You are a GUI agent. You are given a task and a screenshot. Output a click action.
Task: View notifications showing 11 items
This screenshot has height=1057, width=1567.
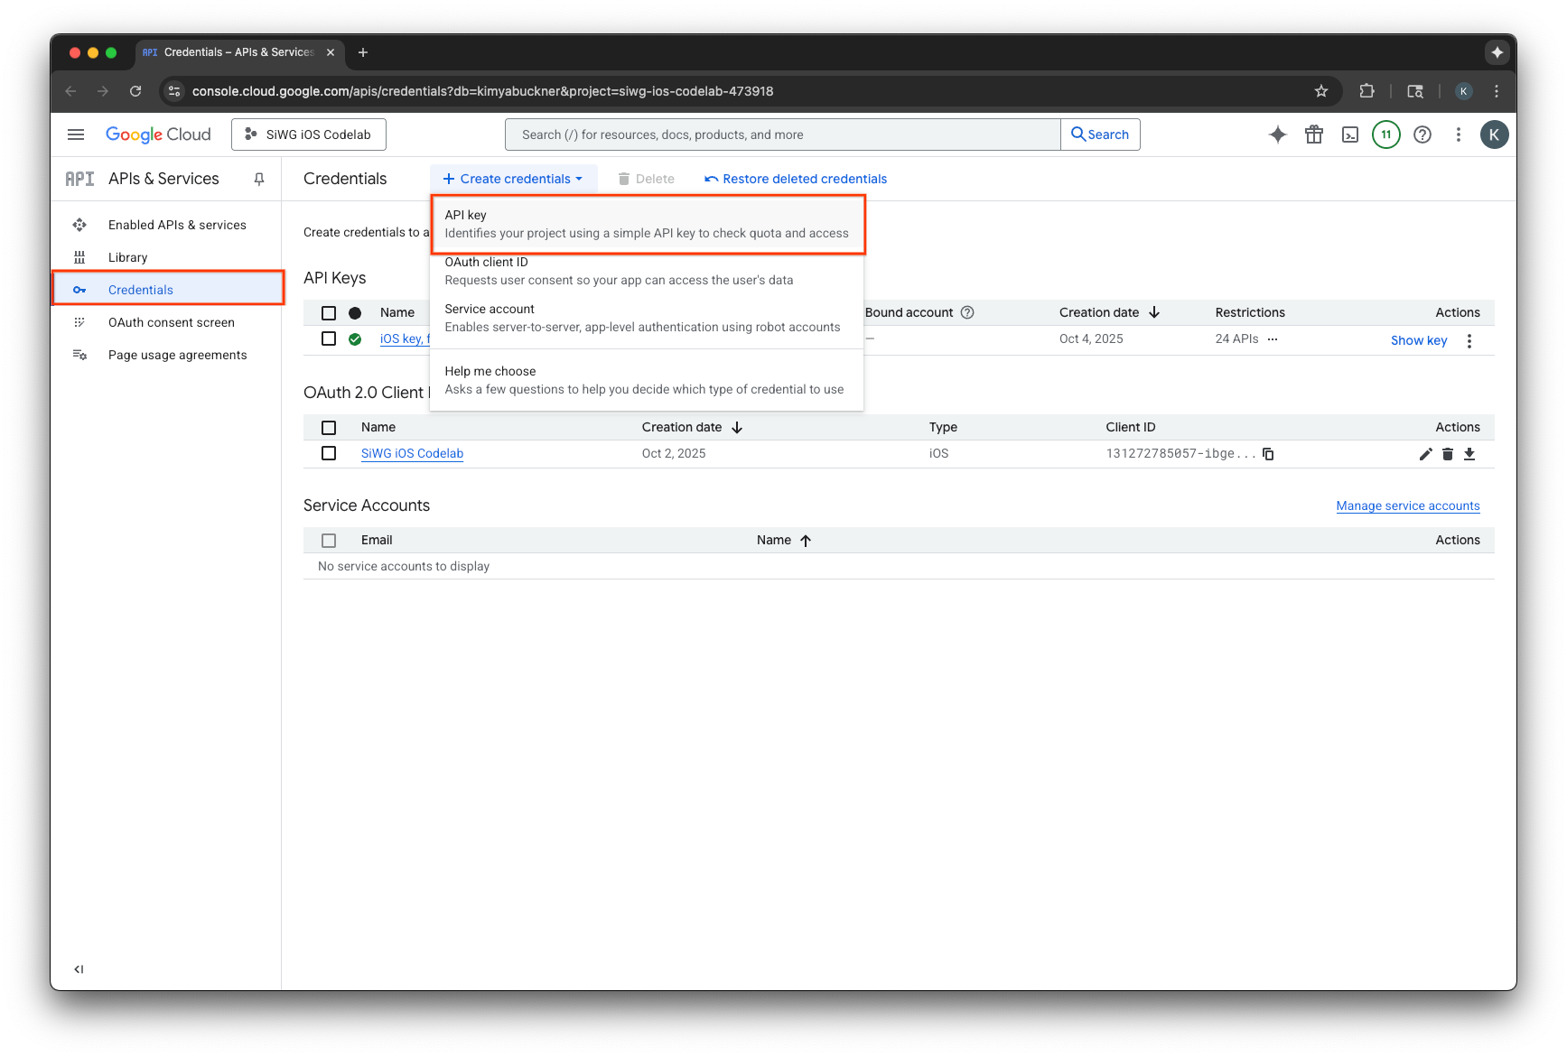pyautogui.click(x=1386, y=134)
